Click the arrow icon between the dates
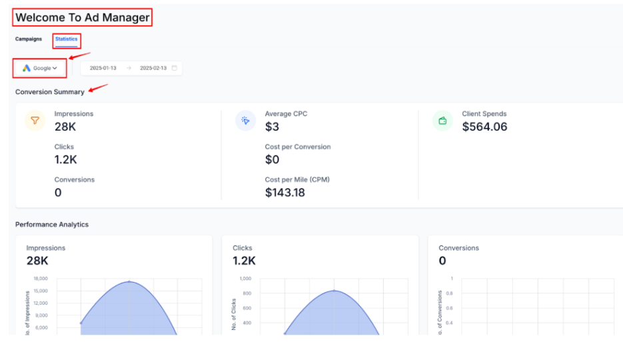 click(x=129, y=68)
